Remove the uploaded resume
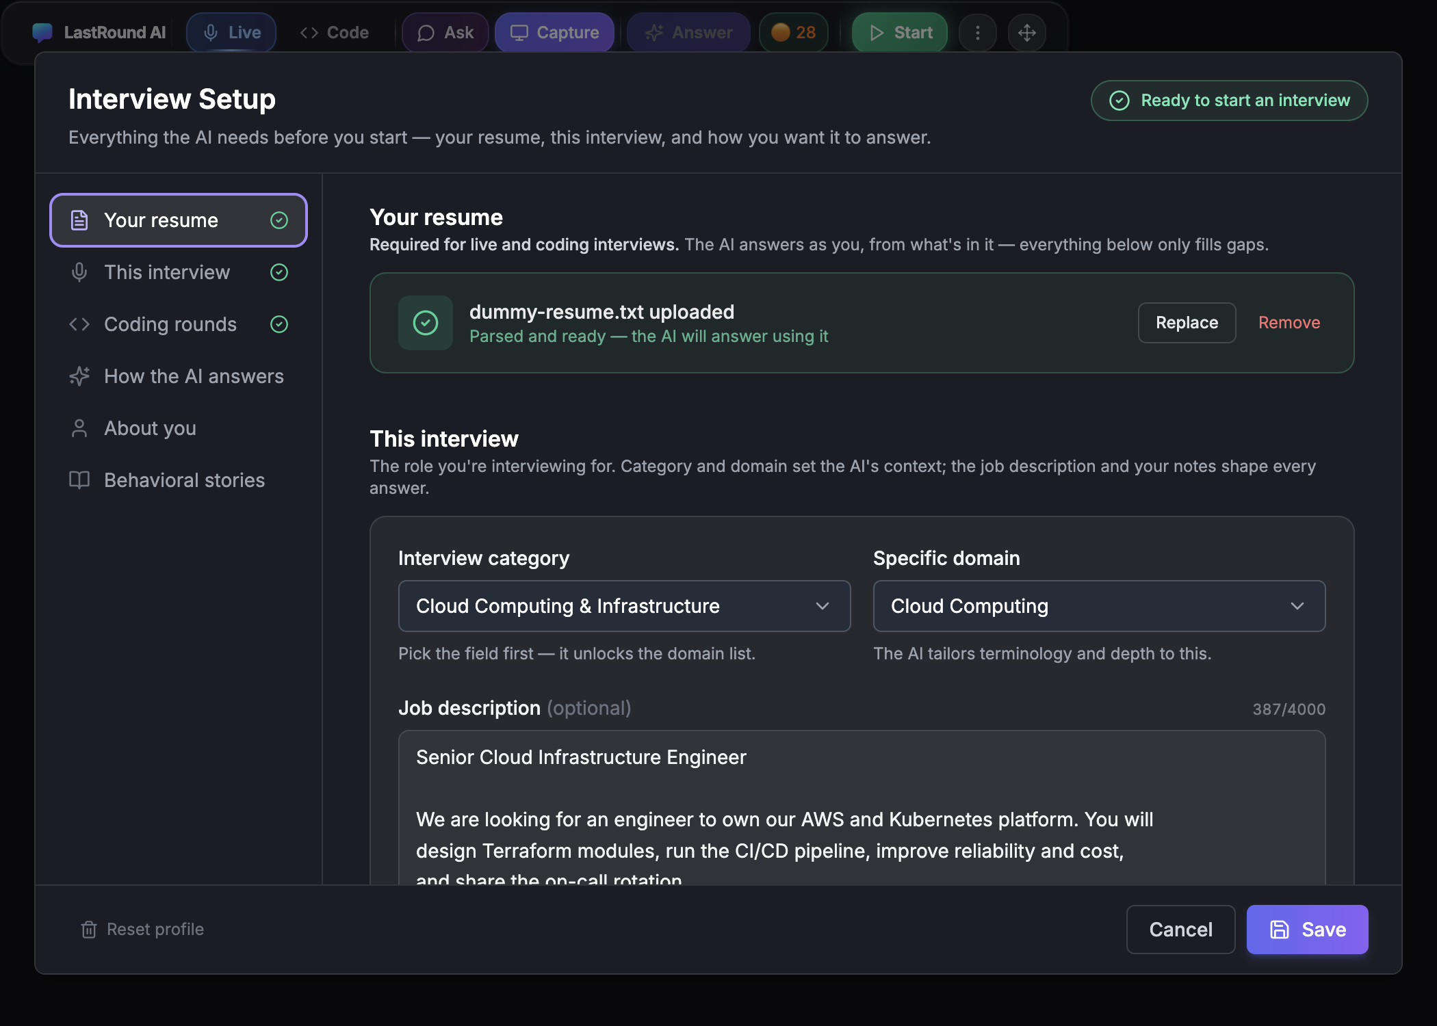 pos(1289,323)
